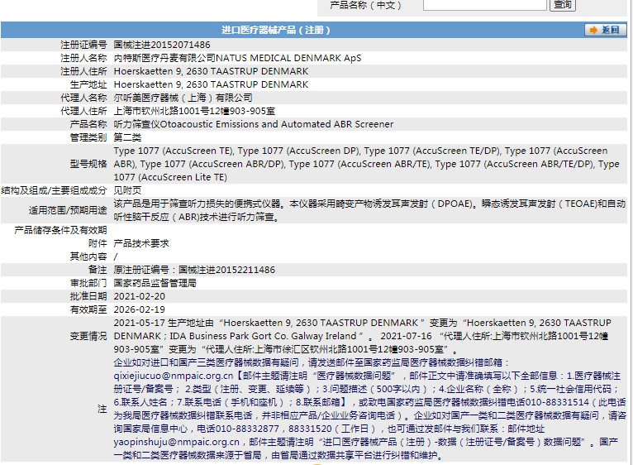Click approving department 国家药品监督管理局
633x465 pixels.
(x=155, y=283)
